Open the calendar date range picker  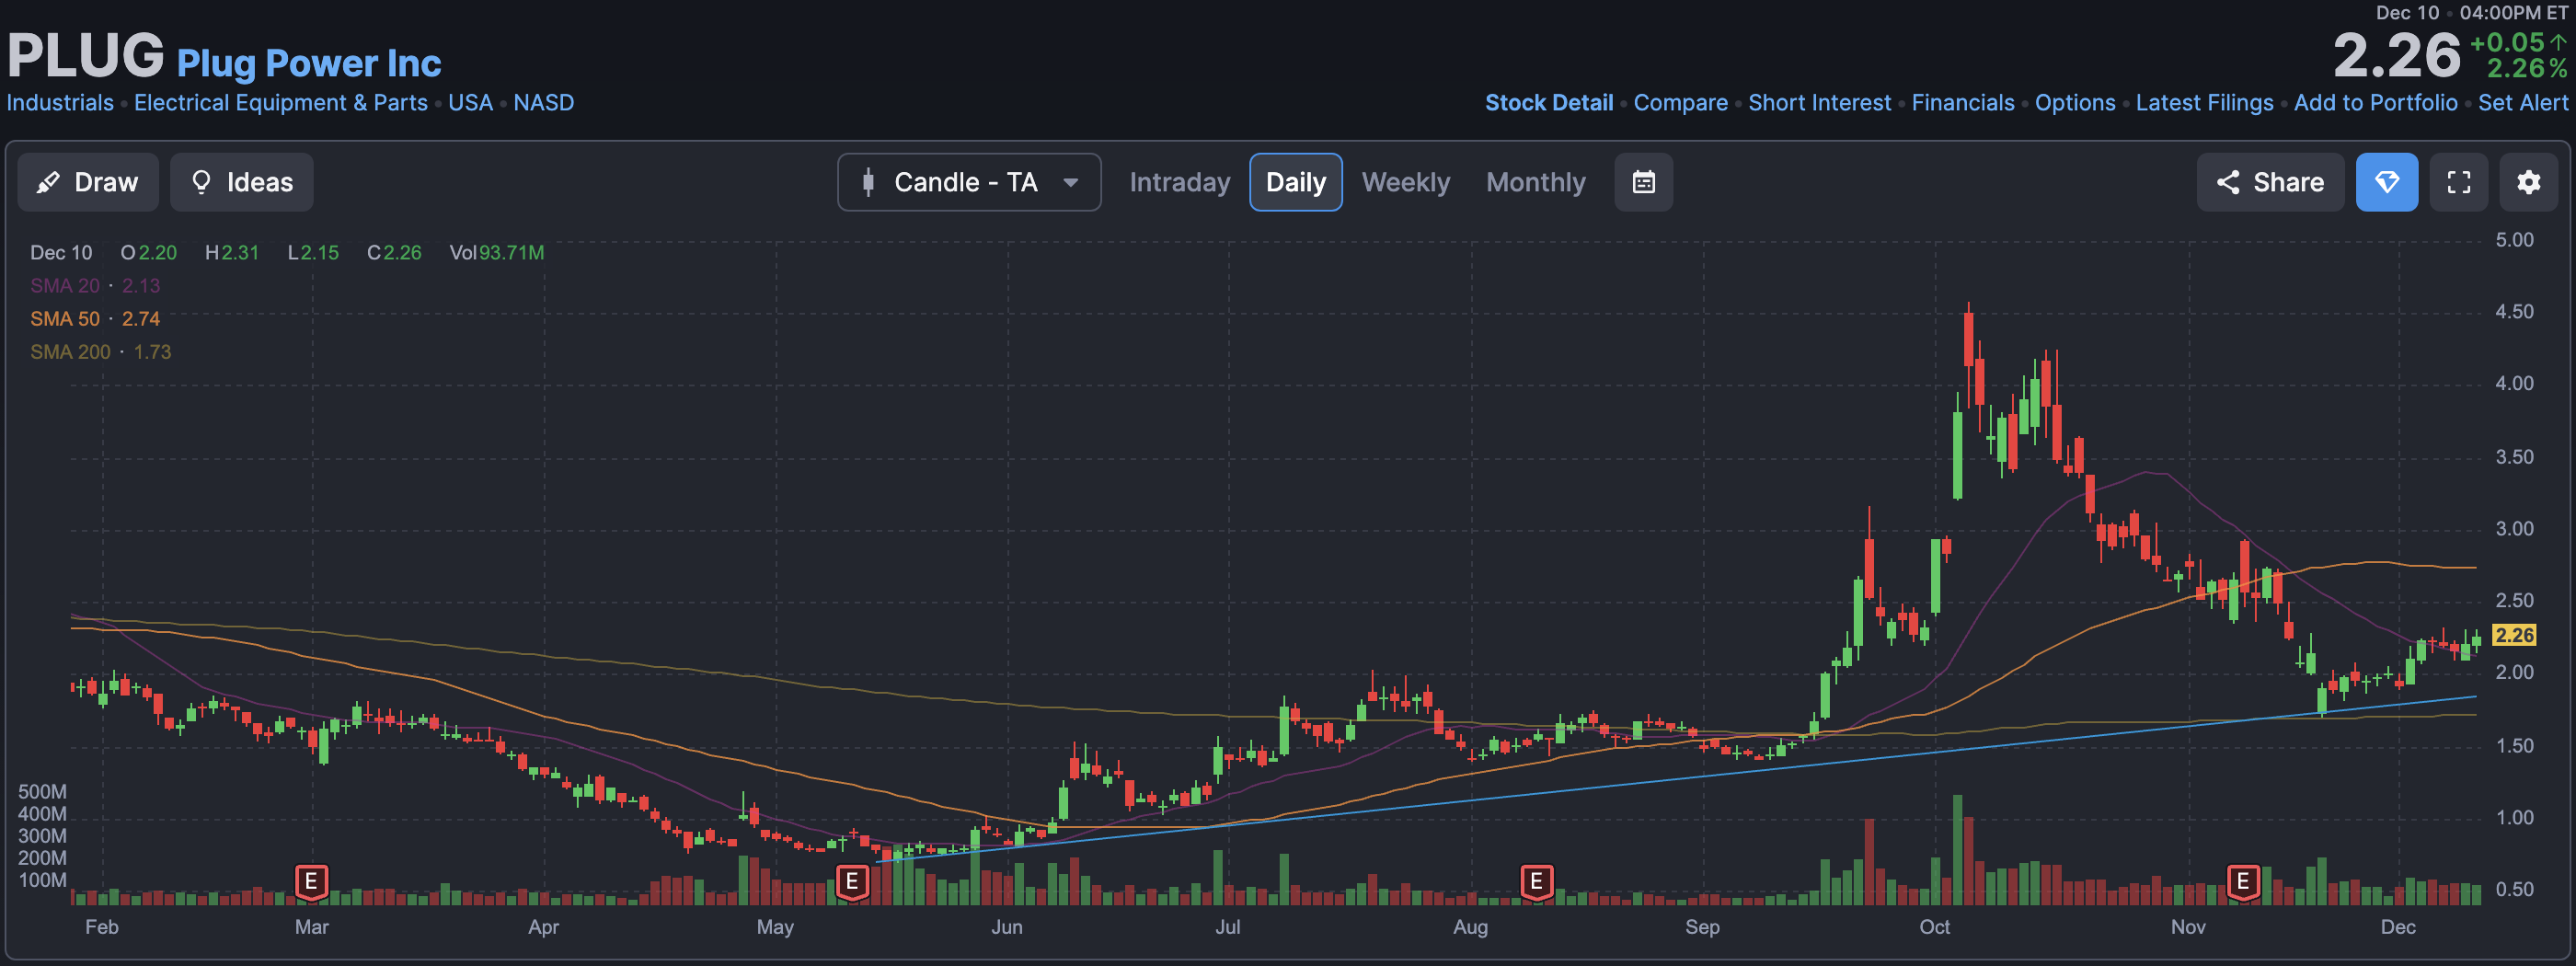1643,182
